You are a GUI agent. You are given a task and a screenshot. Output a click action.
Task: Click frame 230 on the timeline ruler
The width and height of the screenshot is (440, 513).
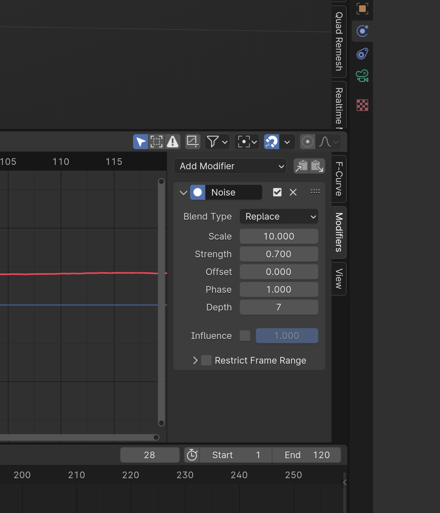185,475
